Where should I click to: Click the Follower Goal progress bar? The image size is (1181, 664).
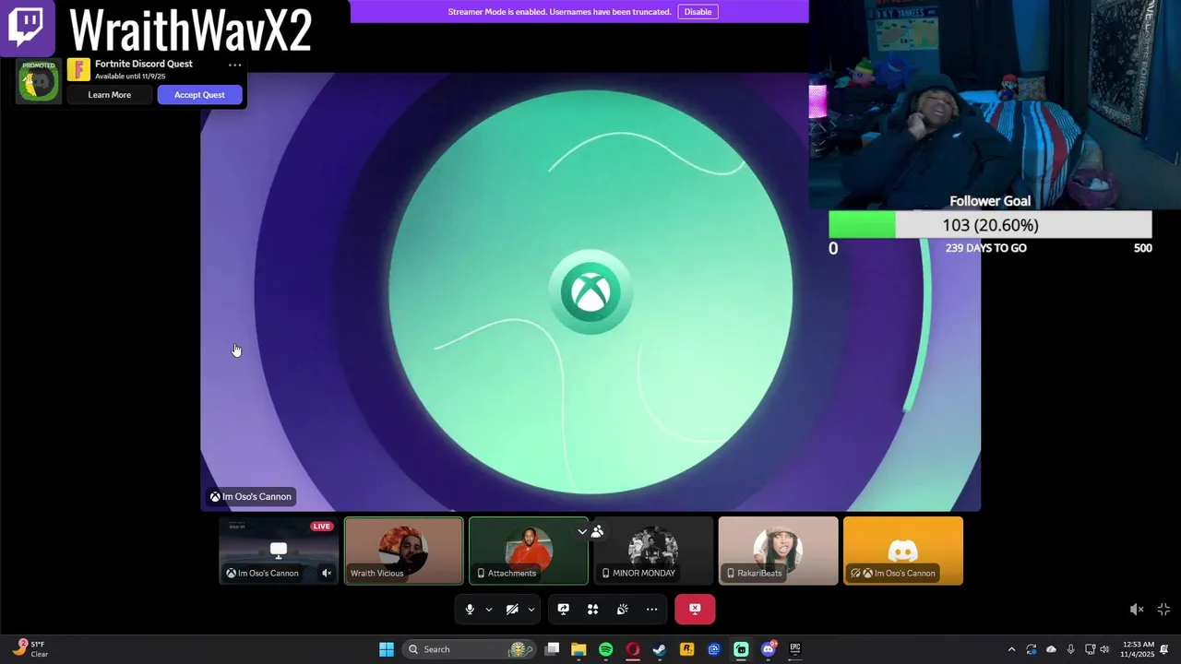coord(990,225)
